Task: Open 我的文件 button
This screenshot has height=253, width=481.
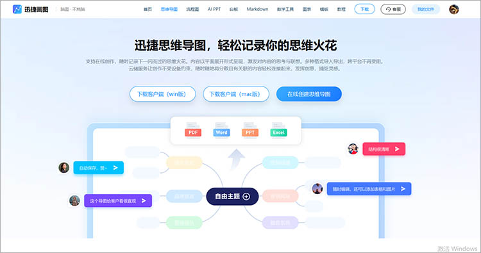Action: coord(426,9)
